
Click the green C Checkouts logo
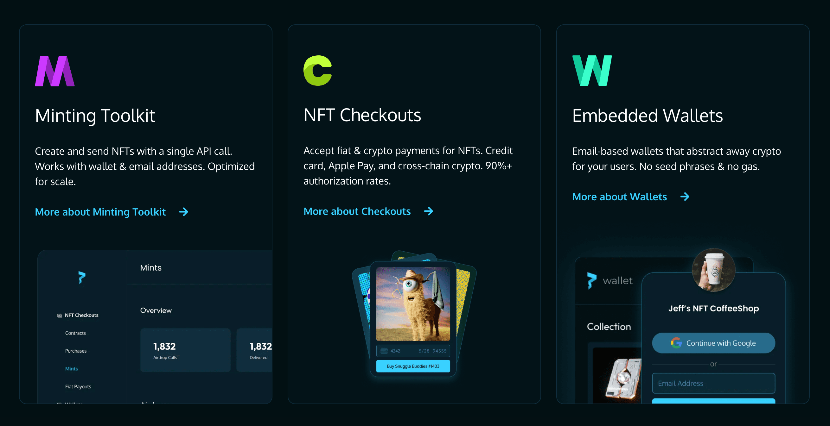pyautogui.click(x=318, y=71)
